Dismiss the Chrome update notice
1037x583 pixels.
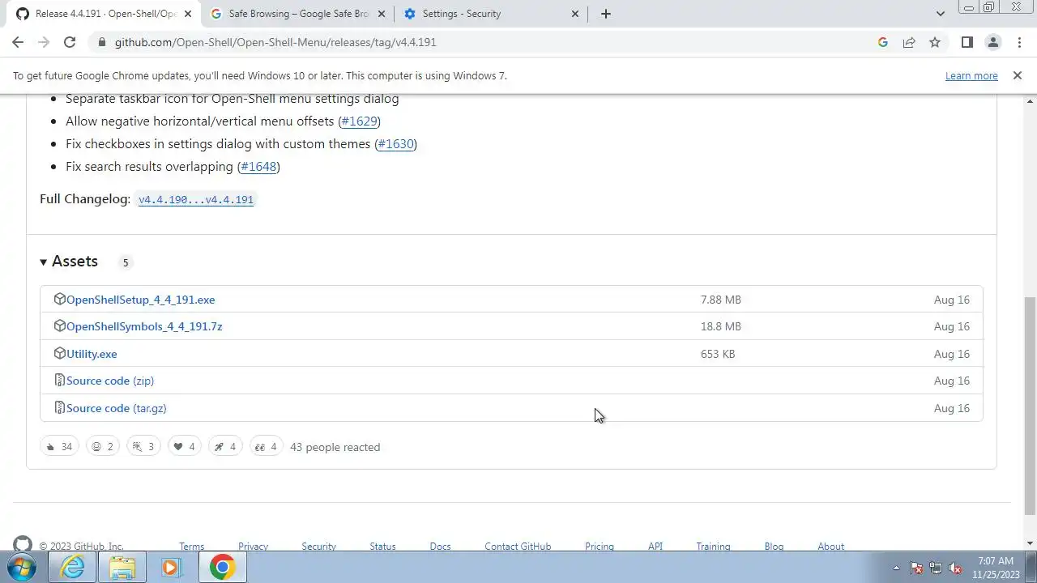(1018, 75)
